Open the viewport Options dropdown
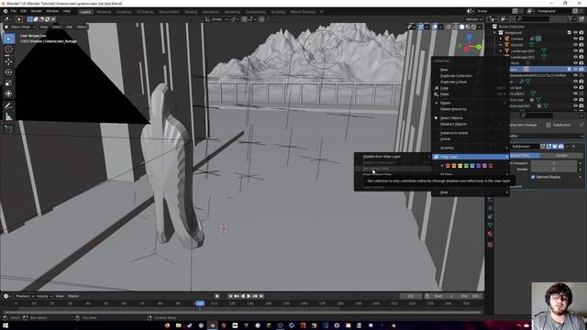The height and width of the screenshot is (330, 587). 474,19
